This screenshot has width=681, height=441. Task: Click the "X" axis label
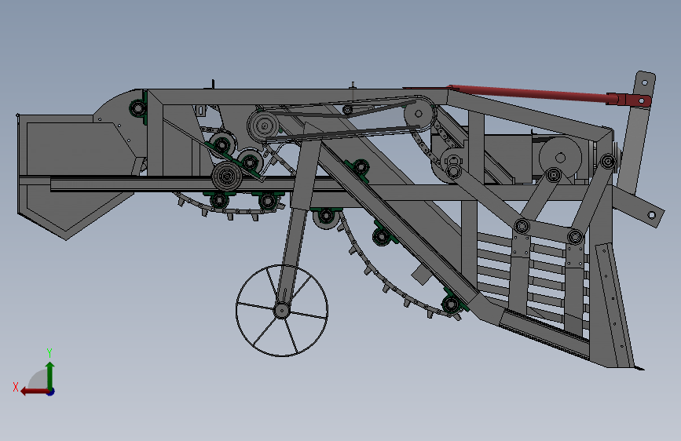(x=16, y=387)
